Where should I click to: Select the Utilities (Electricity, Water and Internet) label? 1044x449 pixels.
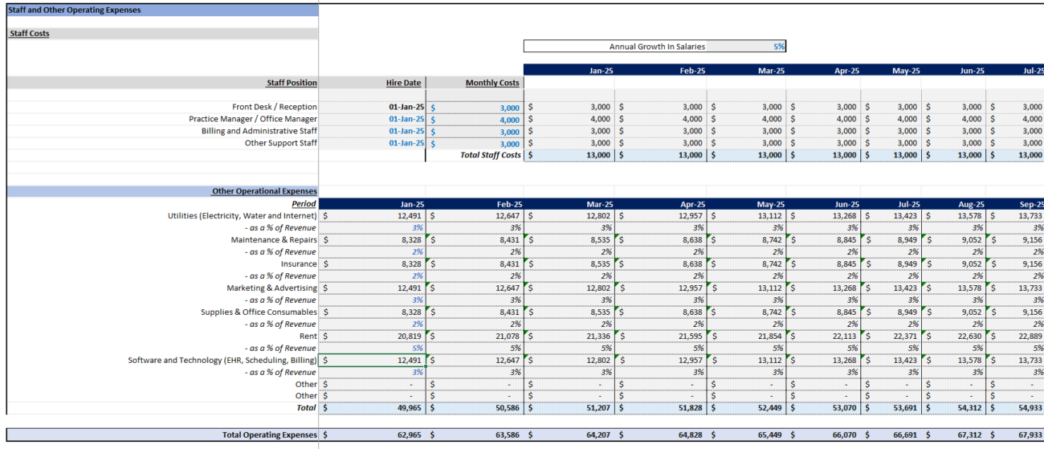coord(243,215)
